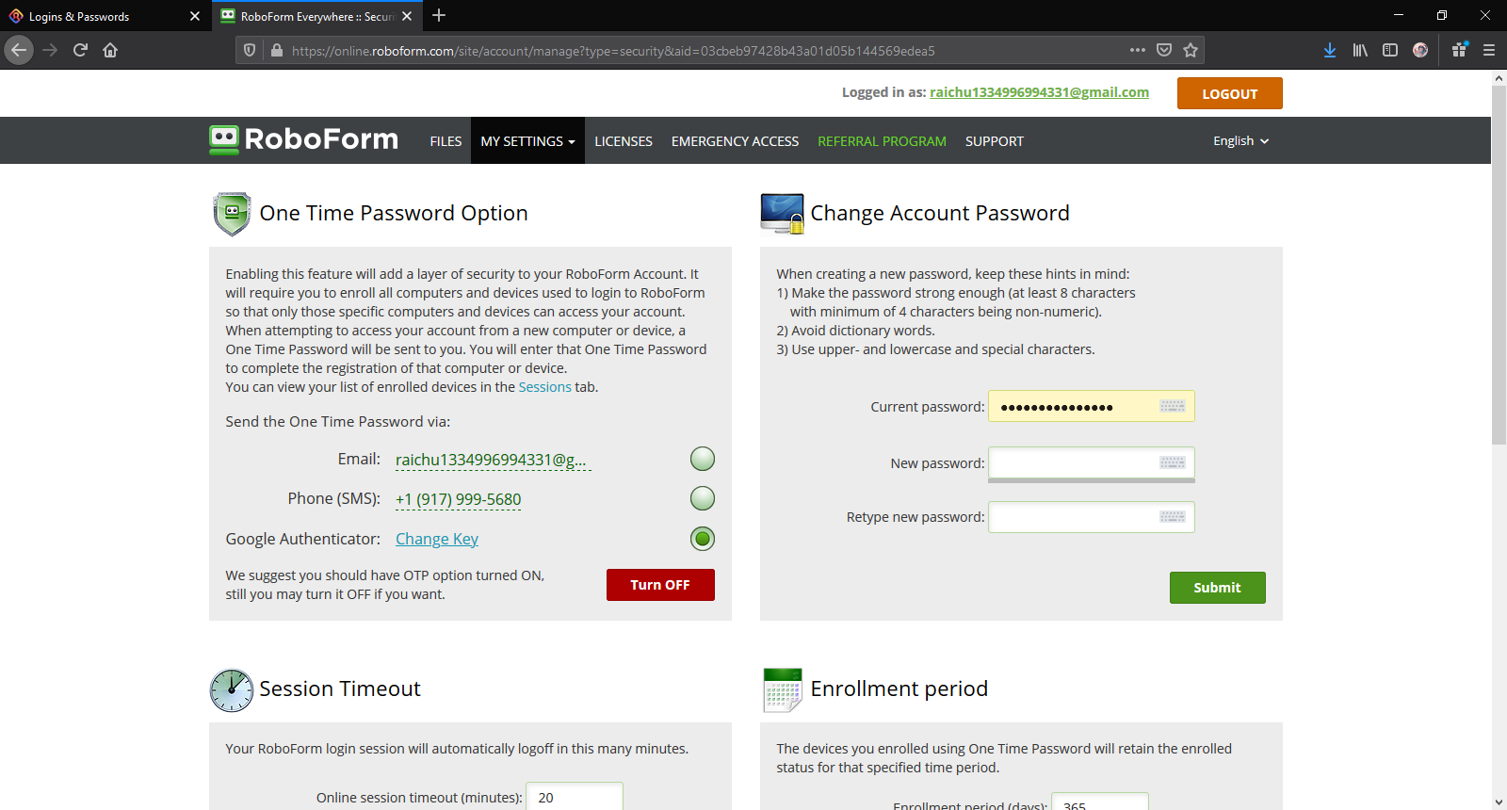Click the tracking protection shield icon

tap(250, 50)
